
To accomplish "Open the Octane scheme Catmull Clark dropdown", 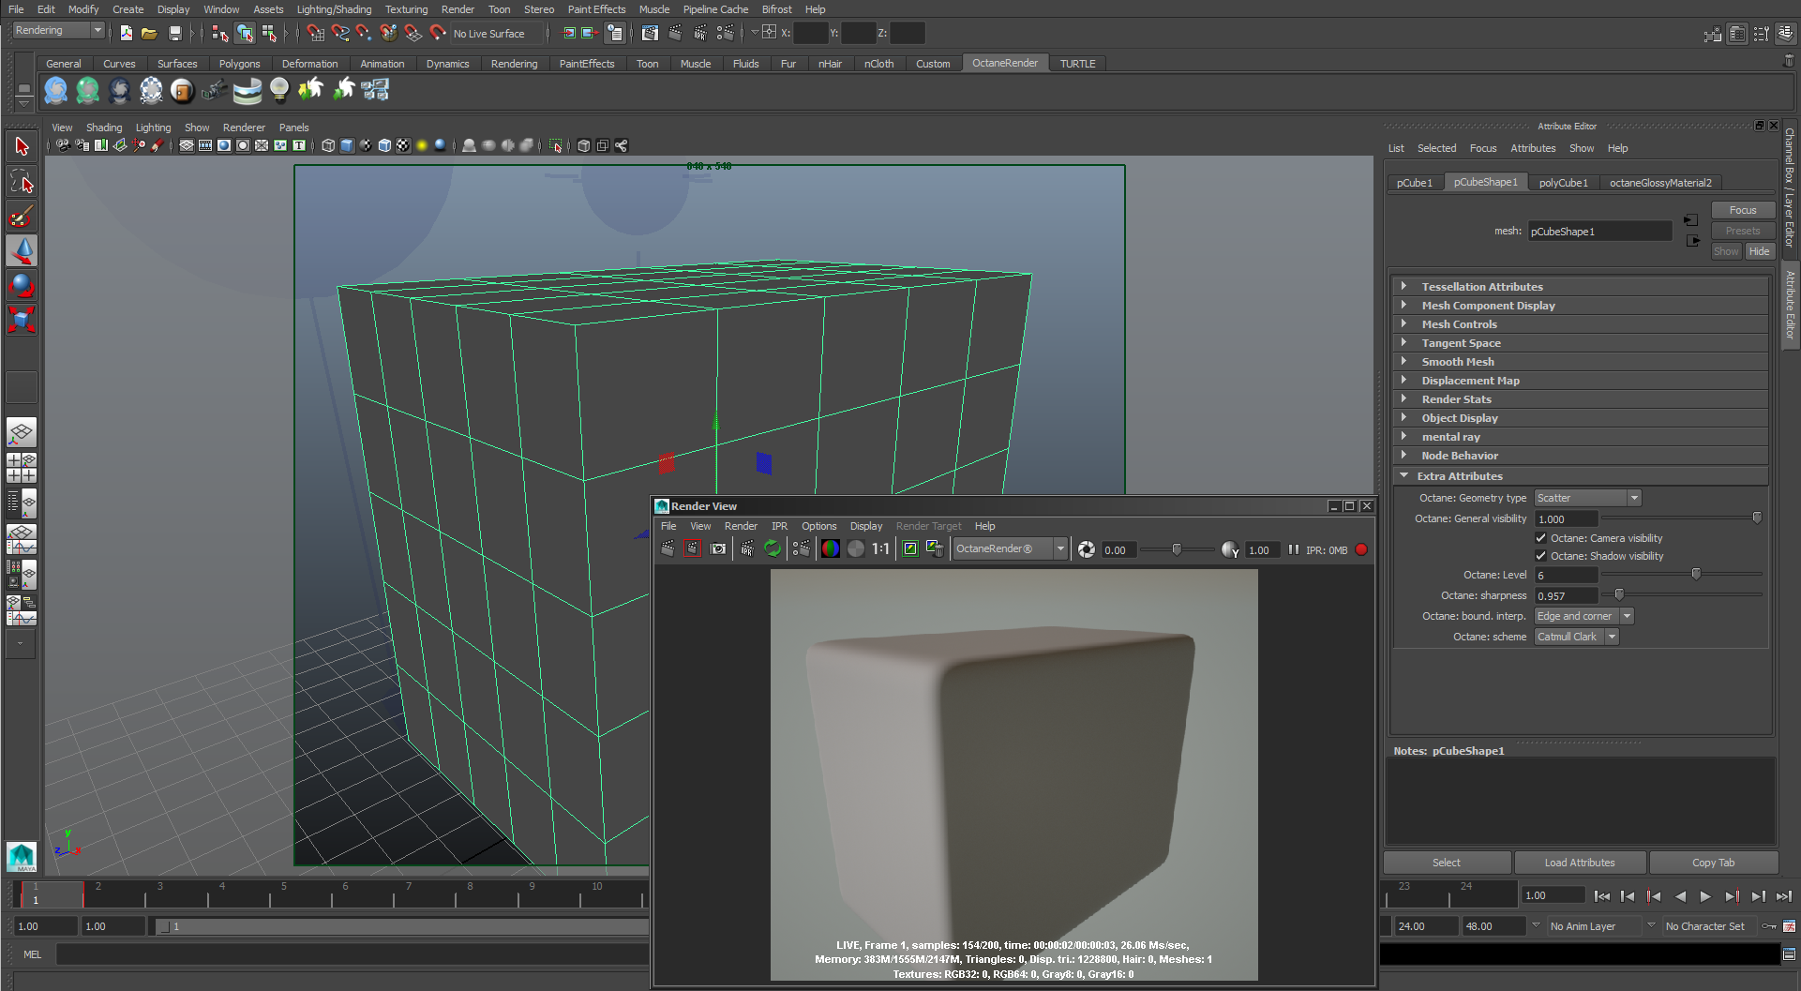I will 1576,637.
